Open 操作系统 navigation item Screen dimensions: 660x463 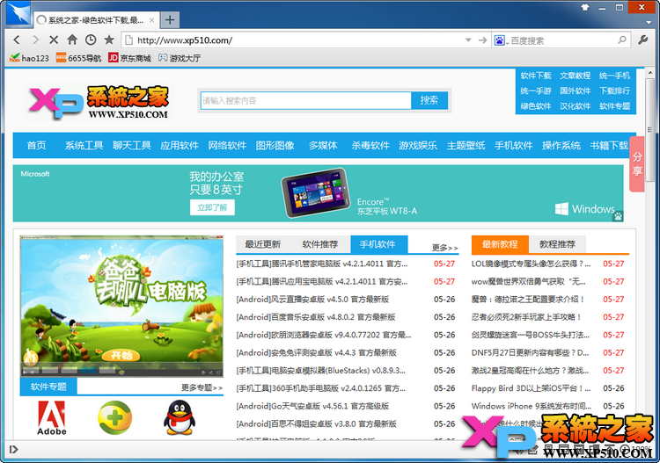[561, 145]
